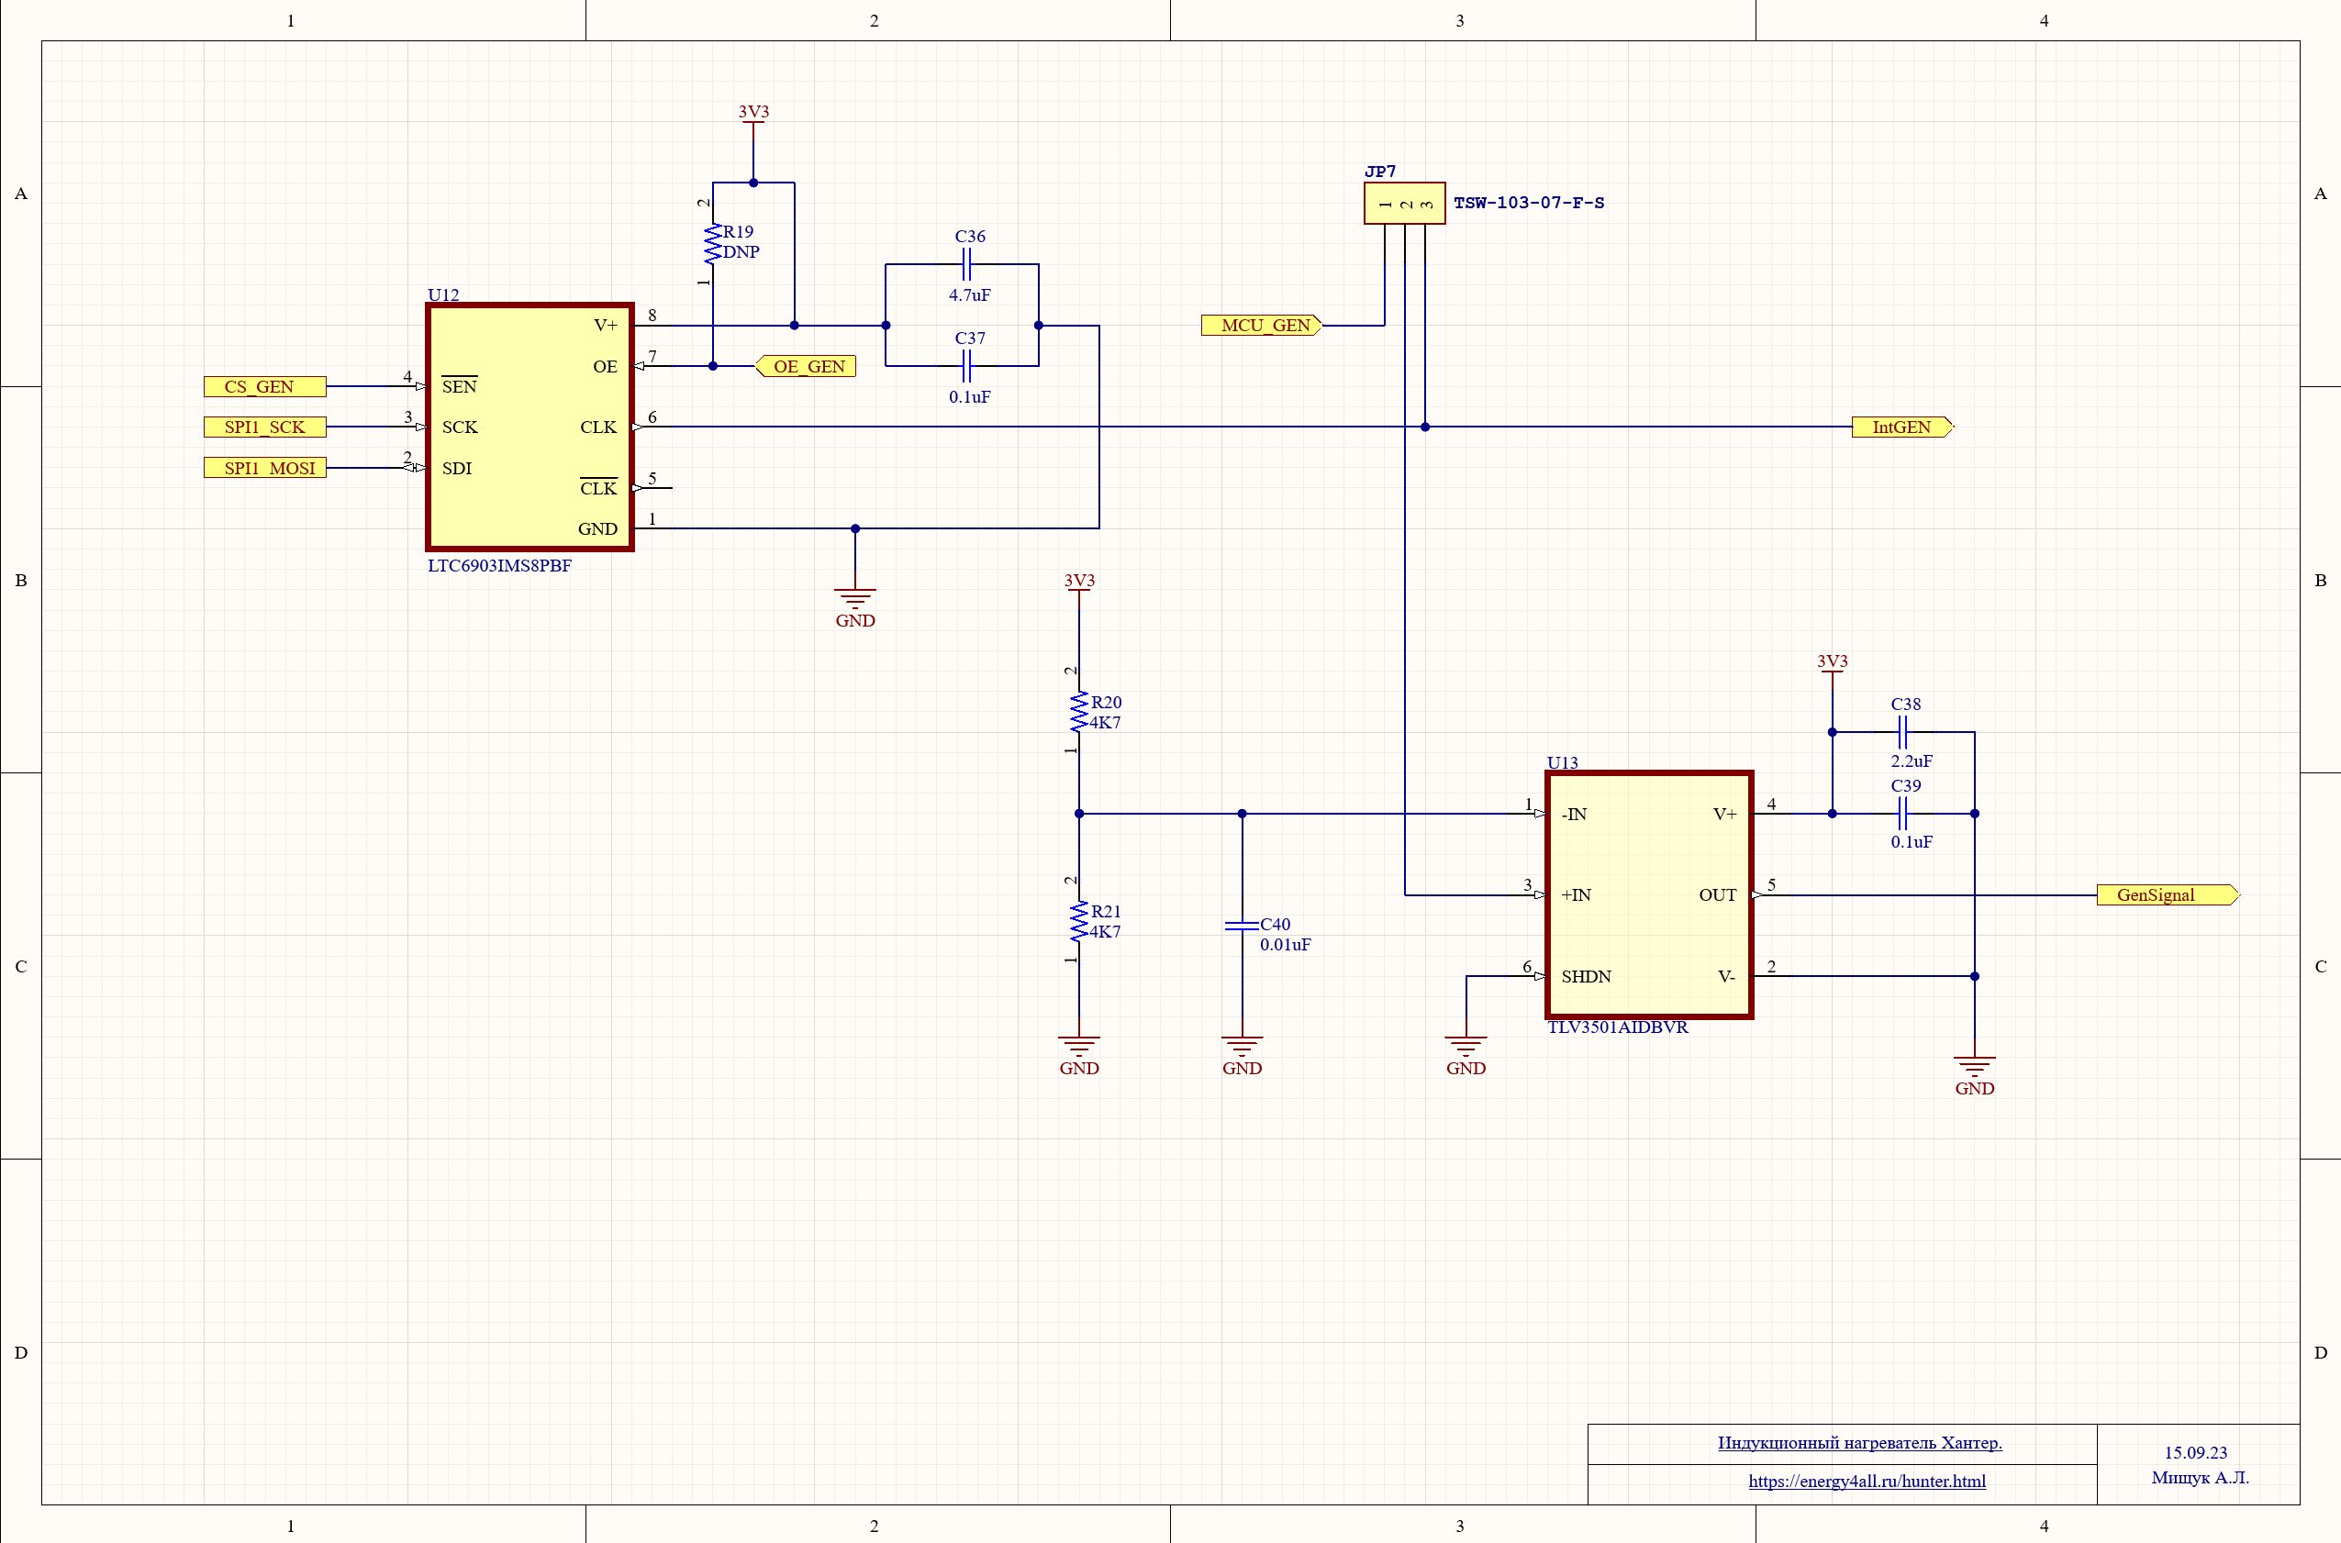This screenshot has height=1543, width=2341.
Task: Select the JP7 header connector symbol
Action: click(x=1404, y=204)
